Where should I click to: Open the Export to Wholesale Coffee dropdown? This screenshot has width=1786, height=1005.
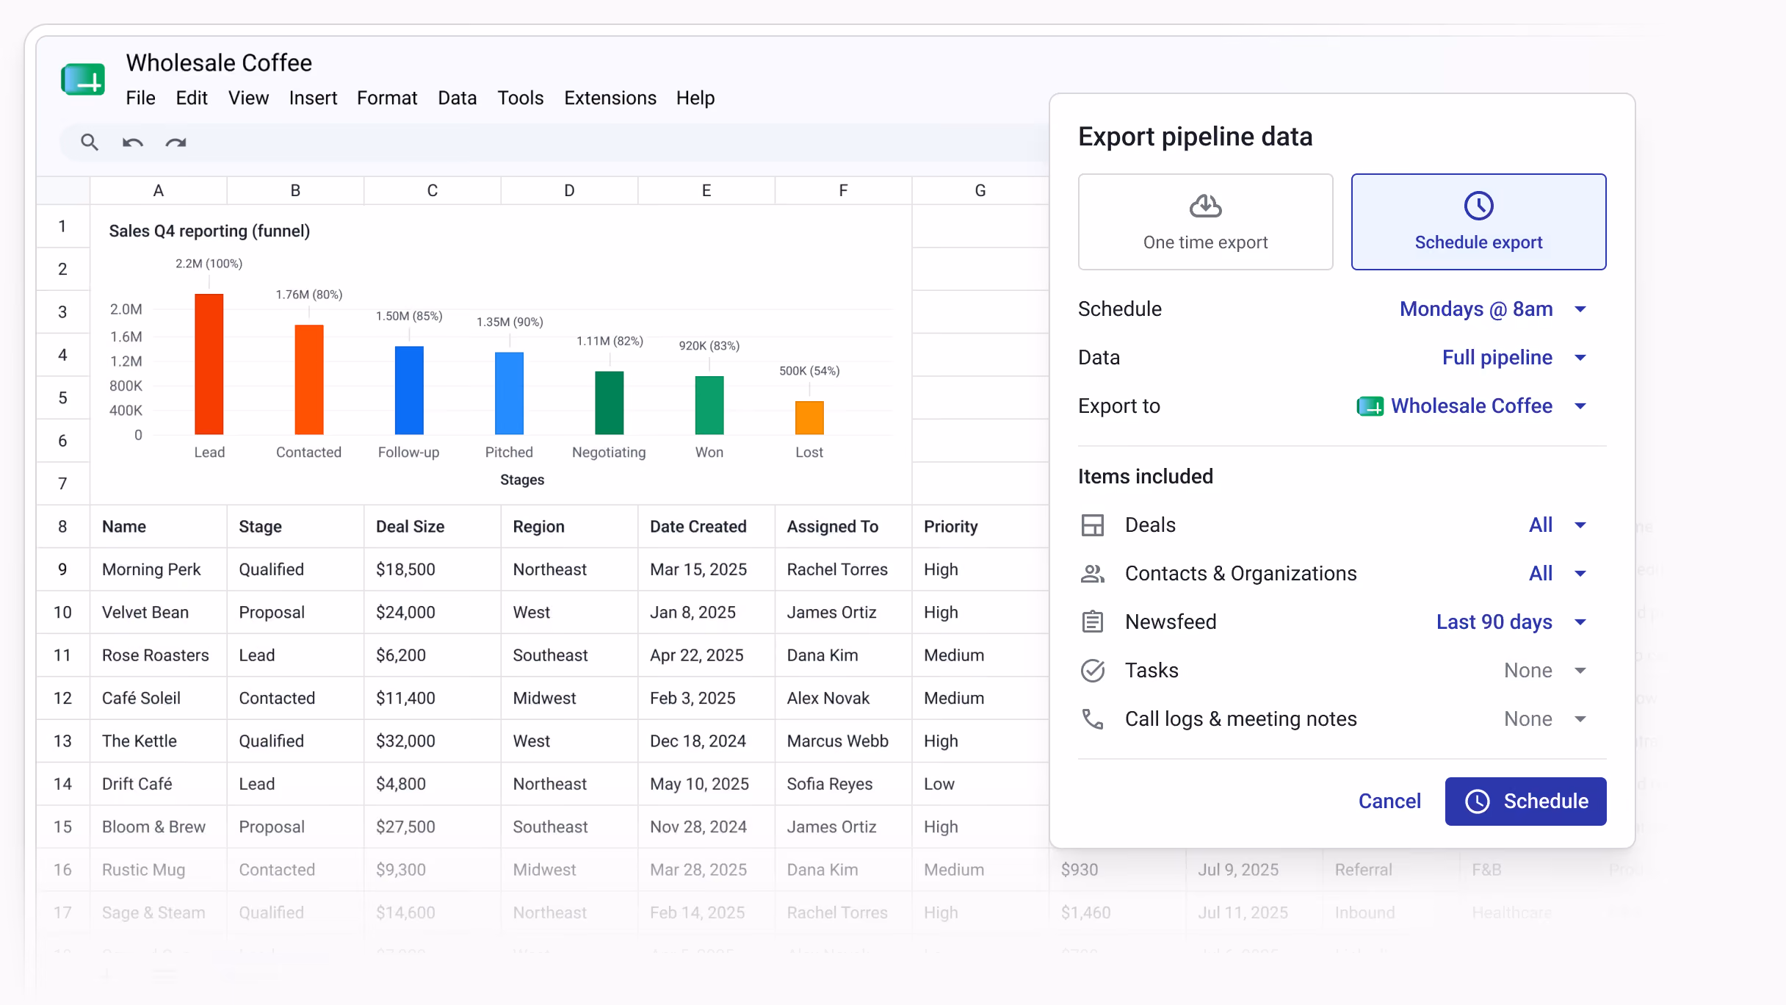[x=1472, y=406]
